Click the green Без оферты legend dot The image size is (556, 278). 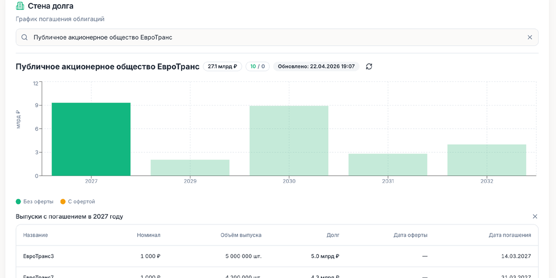[19, 201]
